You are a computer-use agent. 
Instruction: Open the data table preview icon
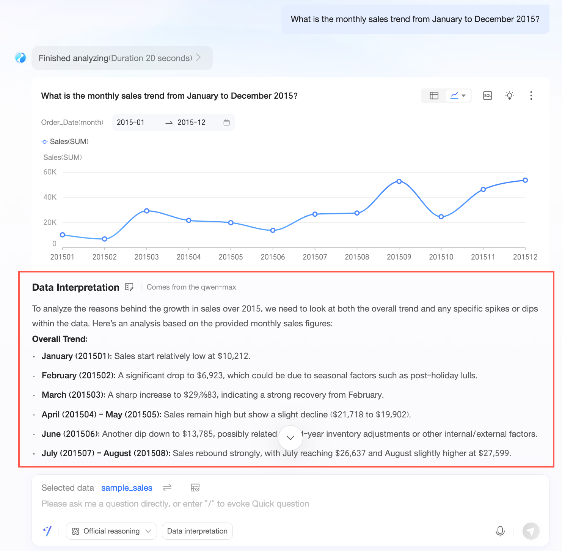[195, 488]
